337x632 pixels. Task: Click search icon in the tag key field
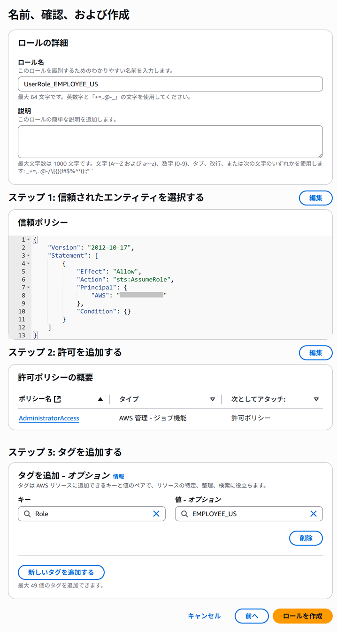(27, 514)
